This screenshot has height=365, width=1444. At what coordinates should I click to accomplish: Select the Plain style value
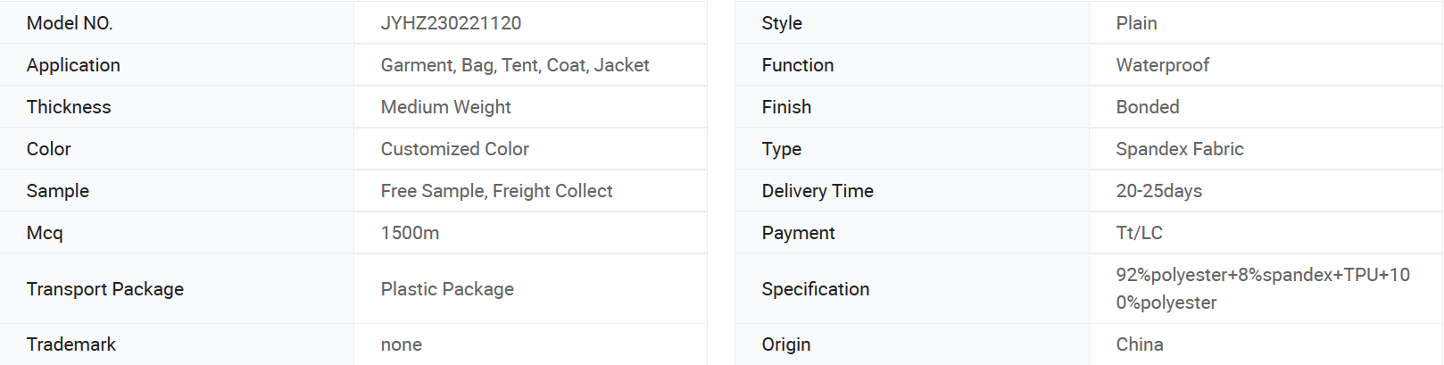[x=1136, y=23]
